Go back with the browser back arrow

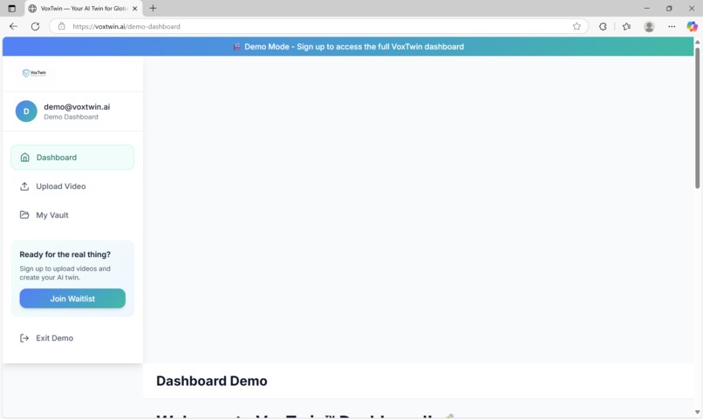[13, 26]
